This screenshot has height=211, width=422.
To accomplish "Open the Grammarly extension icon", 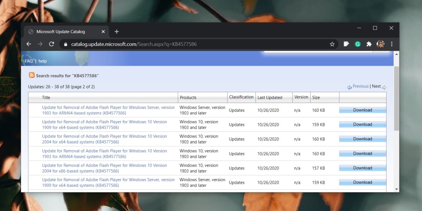I will click(358, 44).
